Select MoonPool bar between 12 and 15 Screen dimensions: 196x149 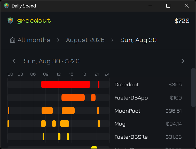pos(68,111)
